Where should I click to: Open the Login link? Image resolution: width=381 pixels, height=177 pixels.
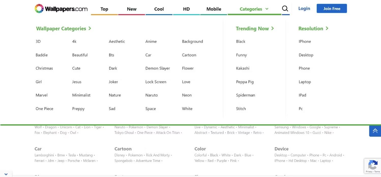pyautogui.click(x=304, y=8)
